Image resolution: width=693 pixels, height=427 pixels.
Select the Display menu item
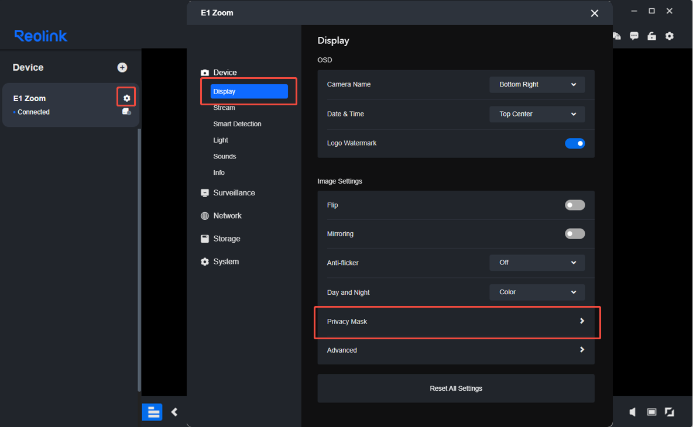pos(249,91)
